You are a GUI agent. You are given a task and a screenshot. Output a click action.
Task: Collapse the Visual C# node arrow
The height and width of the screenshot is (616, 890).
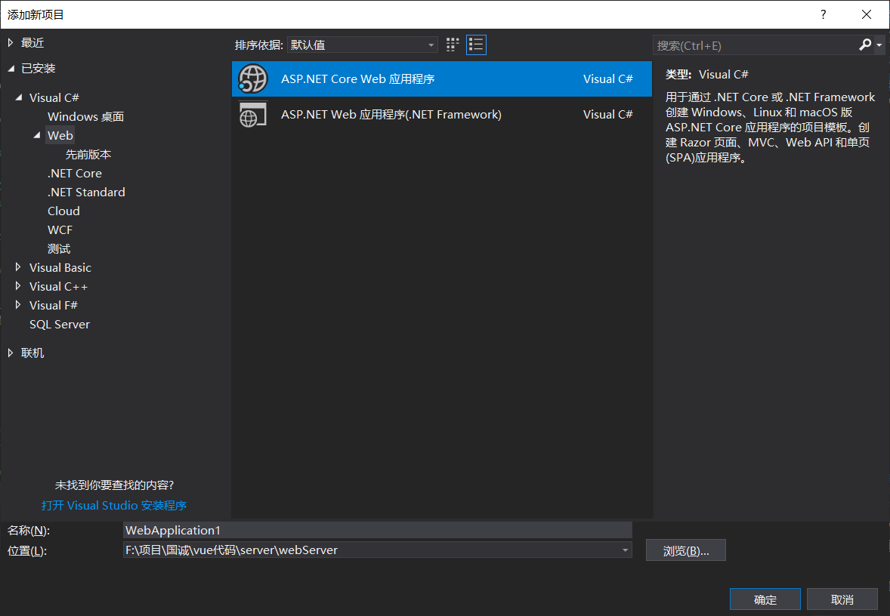pos(19,97)
